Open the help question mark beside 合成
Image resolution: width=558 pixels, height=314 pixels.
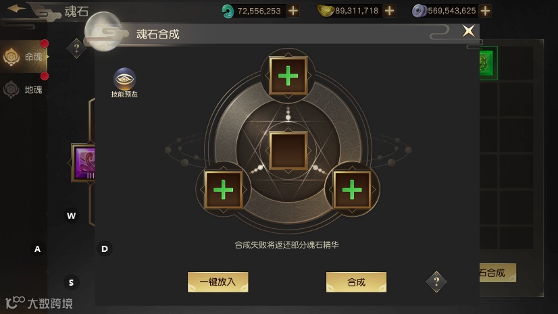click(436, 282)
